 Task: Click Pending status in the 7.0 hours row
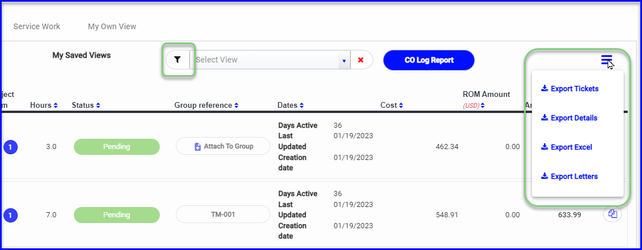pyautogui.click(x=117, y=215)
